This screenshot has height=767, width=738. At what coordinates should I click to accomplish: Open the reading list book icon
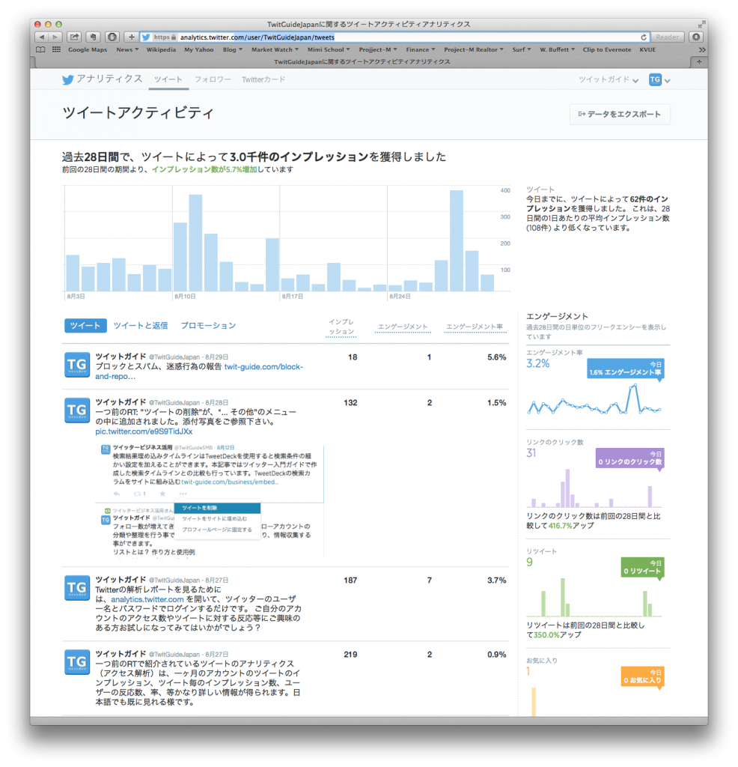click(x=40, y=49)
